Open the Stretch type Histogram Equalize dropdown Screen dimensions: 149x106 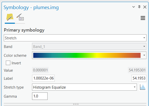[84, 87]
